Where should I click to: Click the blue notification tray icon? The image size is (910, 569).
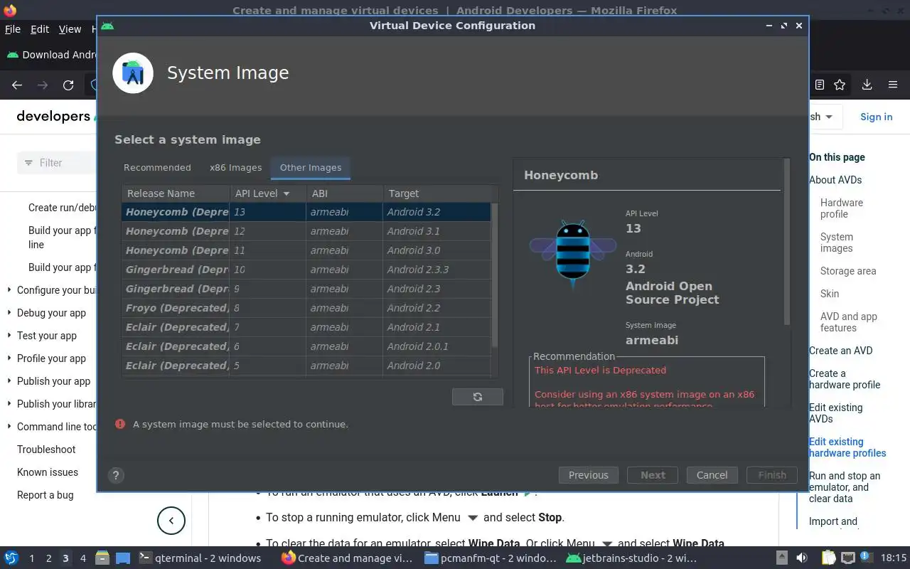[x=865, y=558]
